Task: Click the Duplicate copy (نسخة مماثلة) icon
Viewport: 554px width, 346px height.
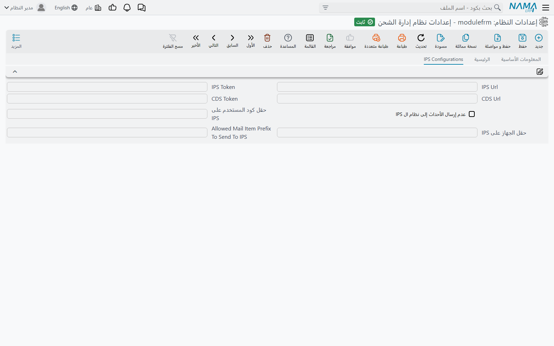Action: coord(466,38)
